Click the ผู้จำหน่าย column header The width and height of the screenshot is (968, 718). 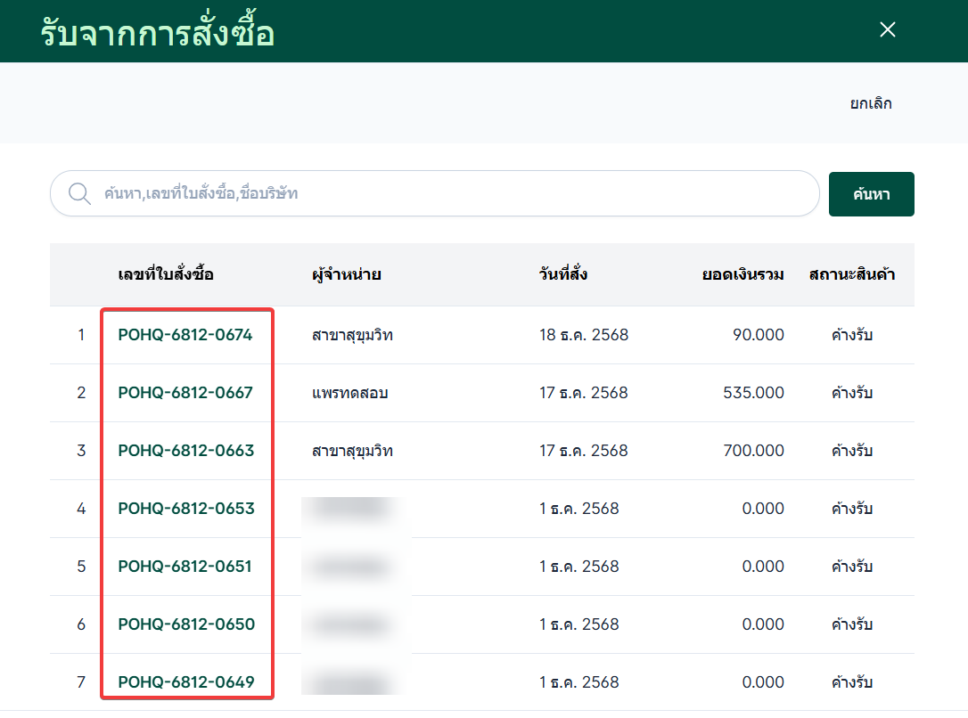click(x=347, y=274)
